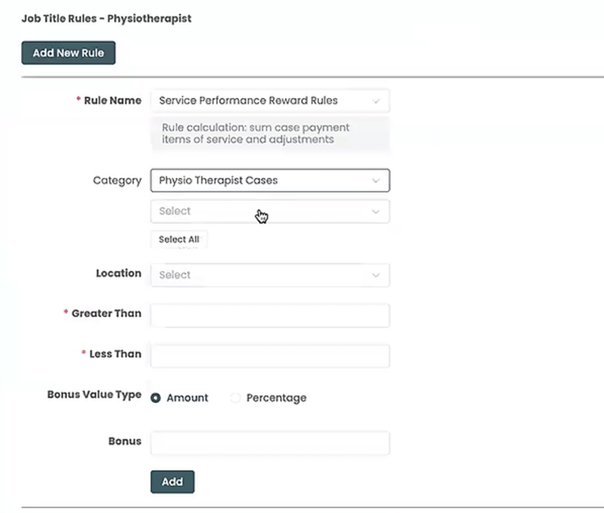Click the chevron arrow in Category dropdown

click(x=376, y=180)
